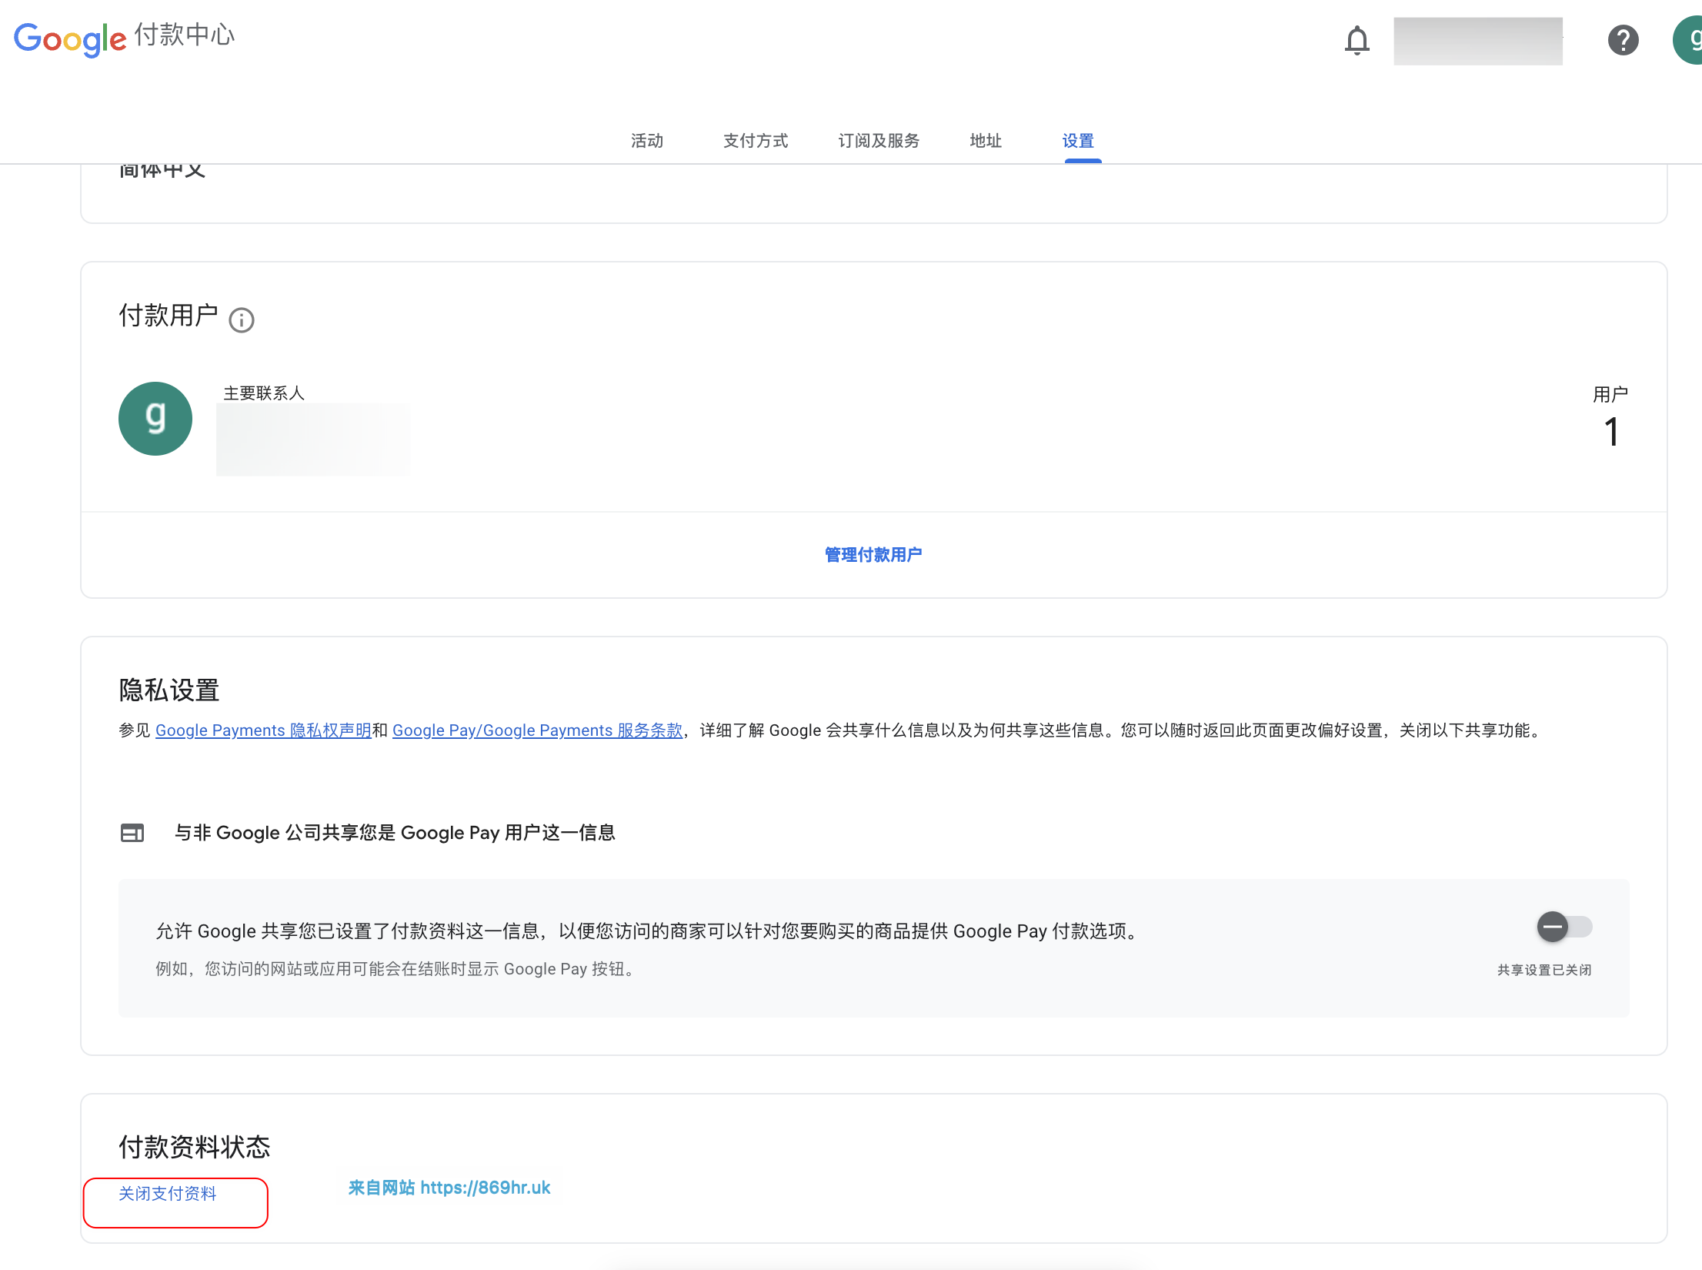
Task: Open the help question mark icon
Action: click(1623, 40)
